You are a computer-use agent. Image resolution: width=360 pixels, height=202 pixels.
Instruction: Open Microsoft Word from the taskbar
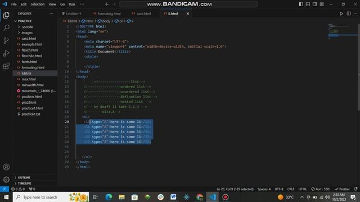pos(173,197)
